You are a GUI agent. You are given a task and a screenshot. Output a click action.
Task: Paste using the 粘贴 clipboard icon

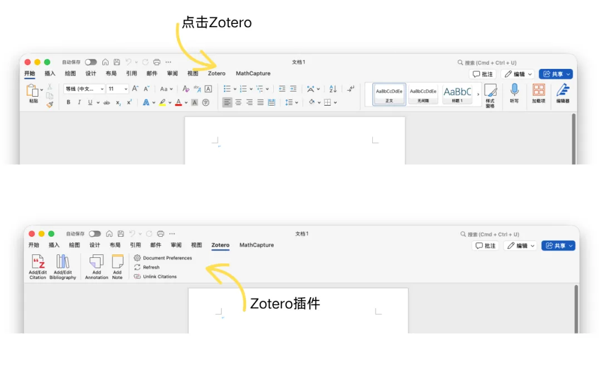pos(33,91)
